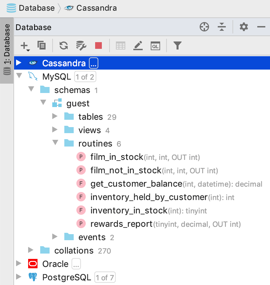Select the get_customer_balance function
Screen dimensions: 270x285
point(142,184)
